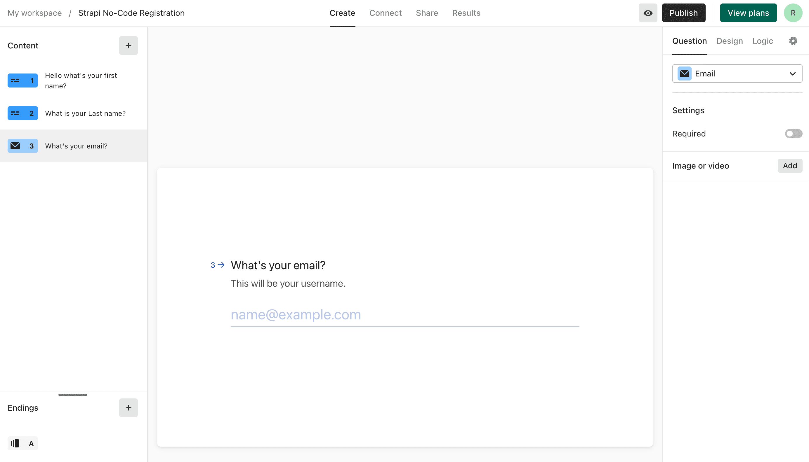Click short text icon of question 2

point(15,113)
